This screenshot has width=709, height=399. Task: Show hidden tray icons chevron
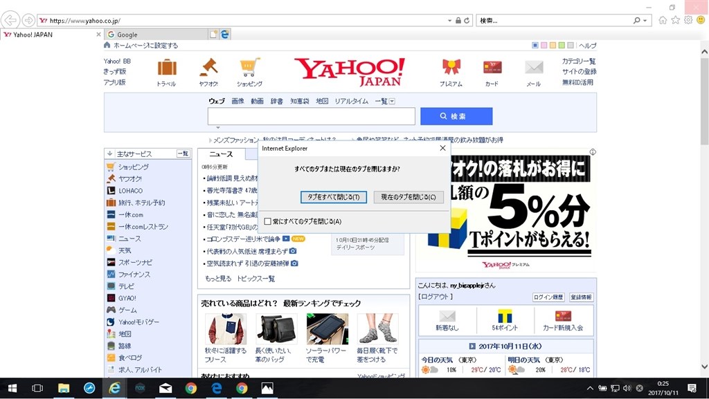point(590,388)
